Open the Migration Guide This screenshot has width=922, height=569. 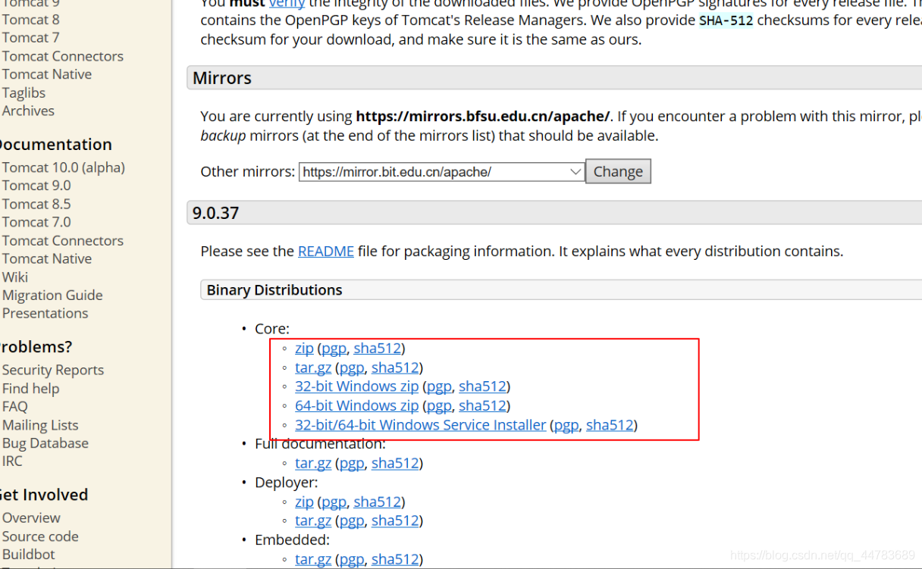(52, 295)
